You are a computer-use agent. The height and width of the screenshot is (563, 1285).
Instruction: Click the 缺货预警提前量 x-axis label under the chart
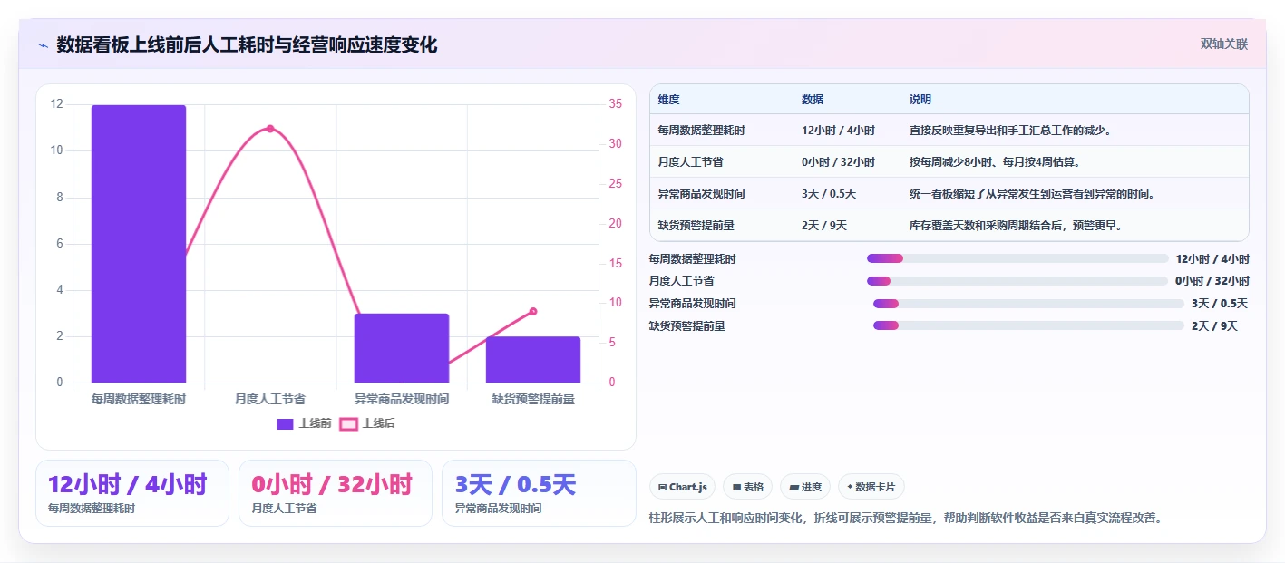[533, 399]
